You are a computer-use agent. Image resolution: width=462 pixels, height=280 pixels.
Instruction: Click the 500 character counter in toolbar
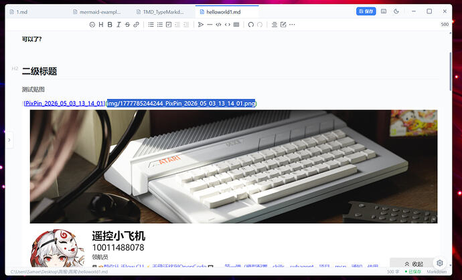pos(445,25)
